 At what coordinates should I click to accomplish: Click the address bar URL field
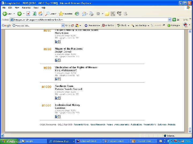coord(91,19)
